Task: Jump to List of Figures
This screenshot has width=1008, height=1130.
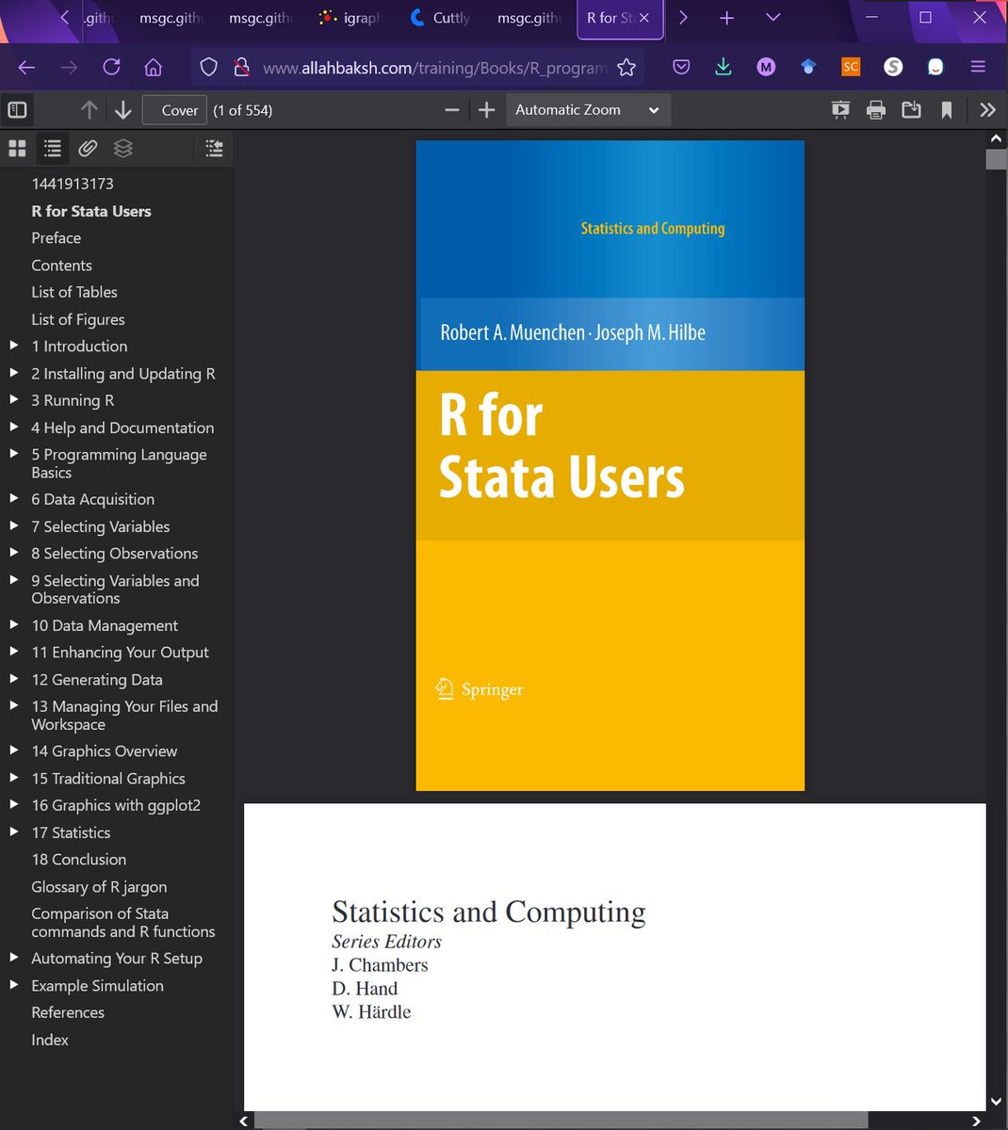Action: (x=78, y=319)
